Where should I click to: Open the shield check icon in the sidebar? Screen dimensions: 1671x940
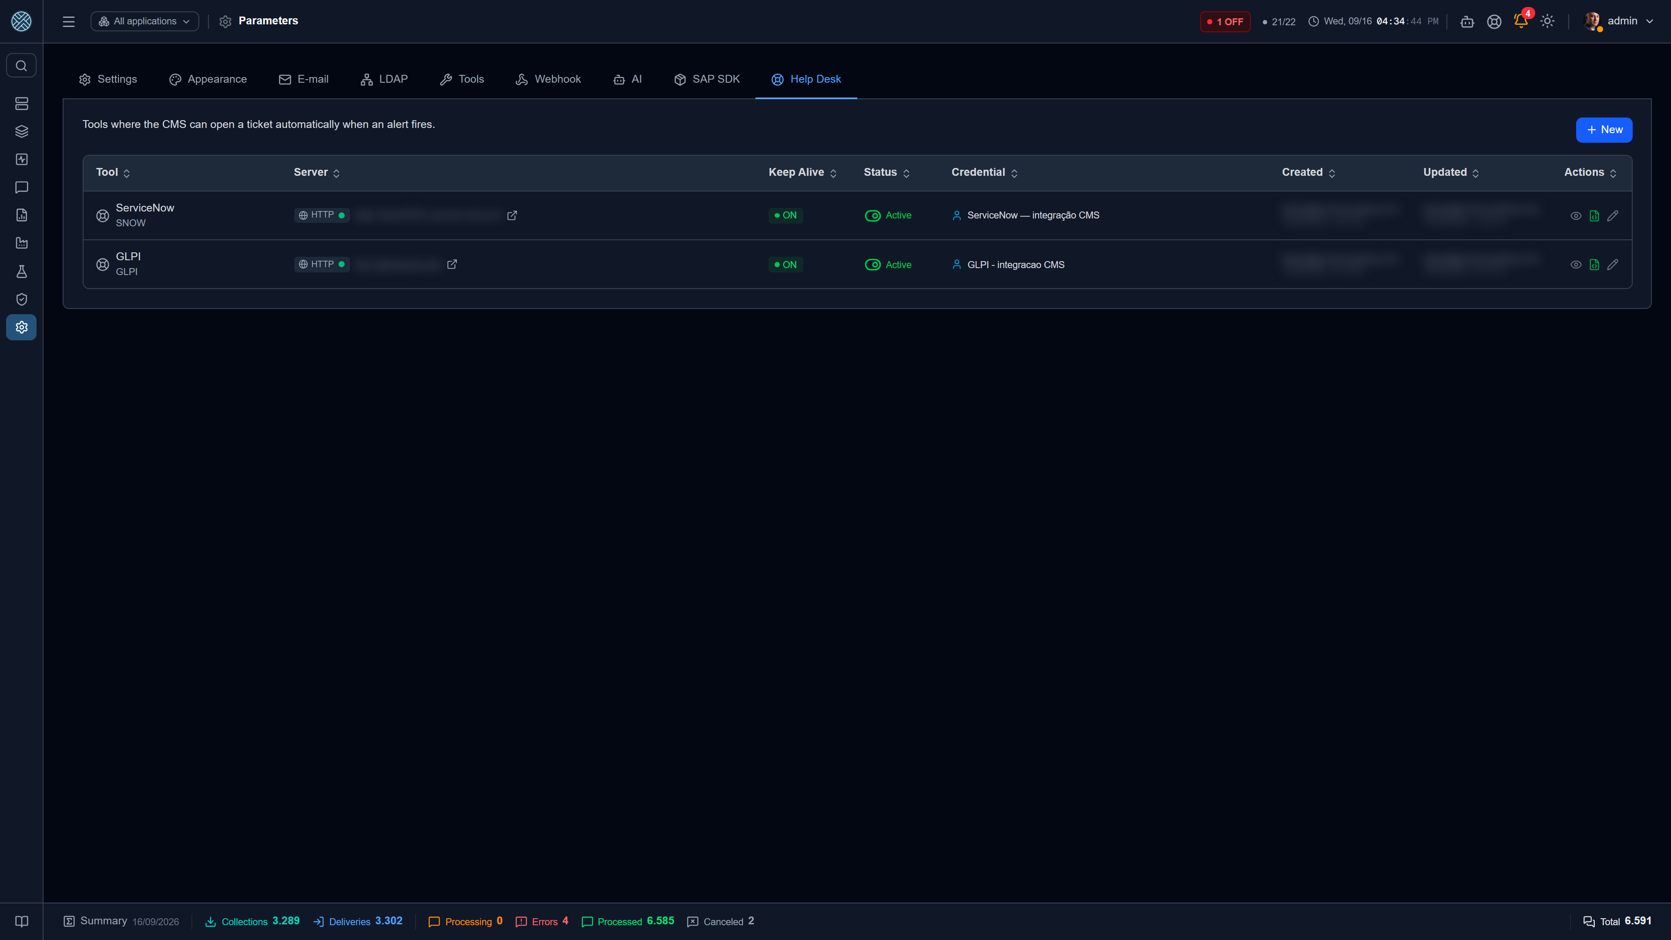(x=21, y=299)
